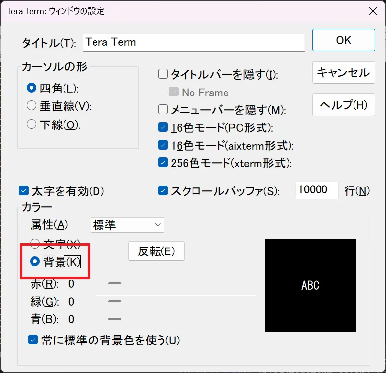Screen dimensions: 386x373
Task: Select 垂直線(V) cursor shape
Action: (x=32, y=105)
